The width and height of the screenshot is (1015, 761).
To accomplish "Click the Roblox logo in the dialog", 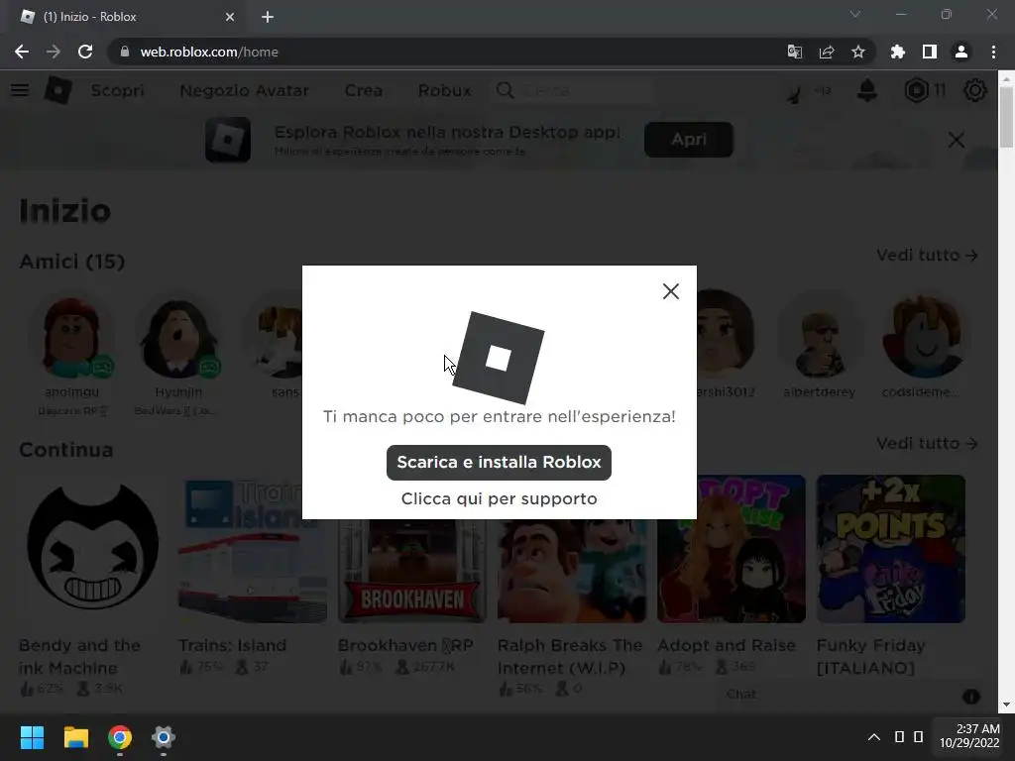I will [x=499, y=358].
